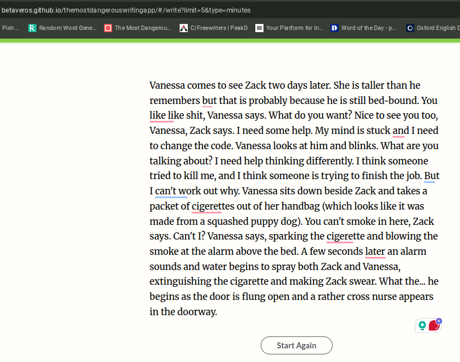Open Word of the Day bookmark label
The width and height of the screenshot is (460, 362).
click(x=369, y=28)
